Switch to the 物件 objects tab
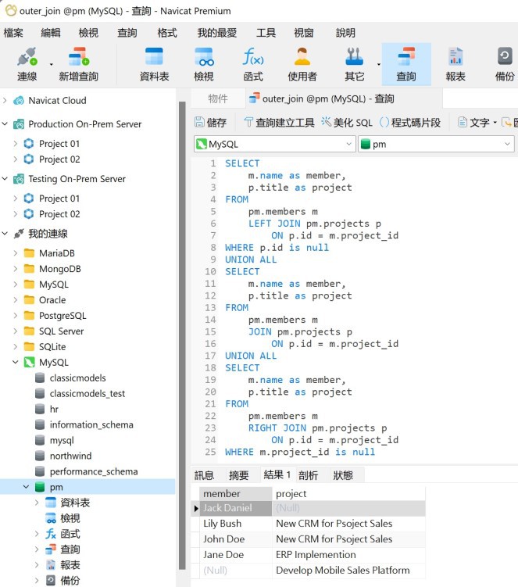Image resolution: width=518 pixels, height=587 pixels. pyautogui.click(x=218, y=98)
